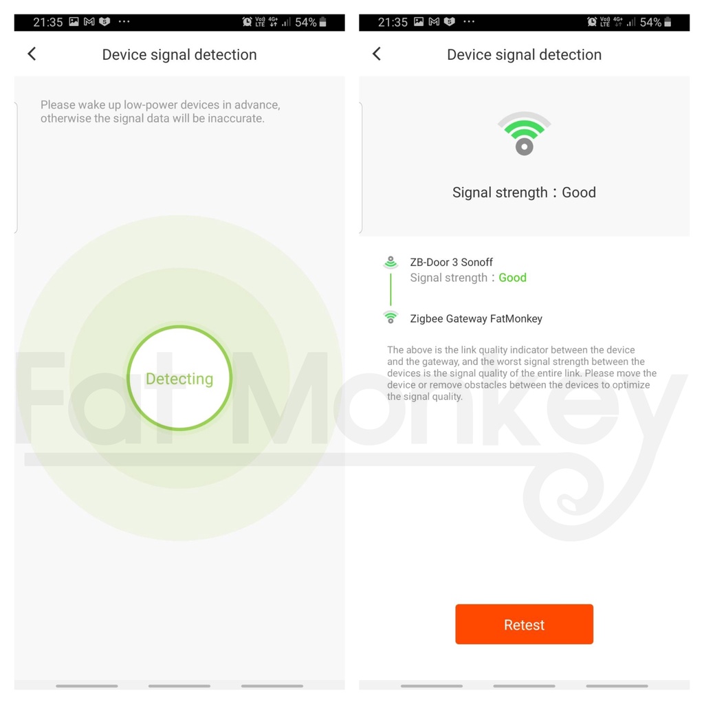Tap the ZB-Door 3 Sonoff device name
This screenshot has height=704, width=704.
[451, 262]
